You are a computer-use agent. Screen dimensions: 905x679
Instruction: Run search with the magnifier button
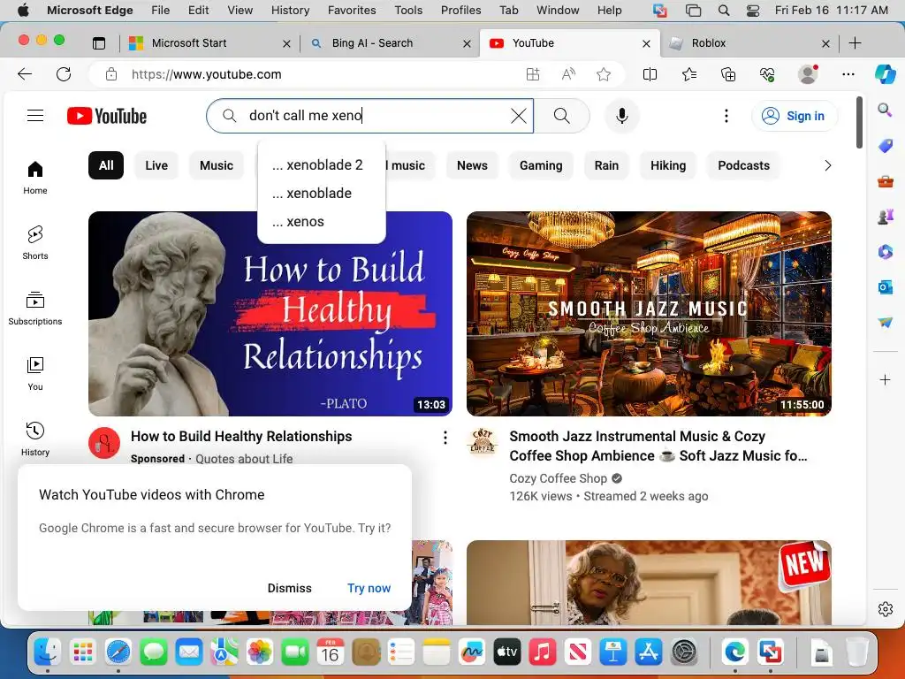click(x=561, y=116)
